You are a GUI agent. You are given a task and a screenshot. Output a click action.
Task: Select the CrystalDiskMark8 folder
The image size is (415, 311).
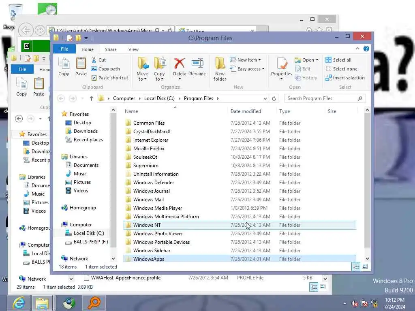pyautogui.click(x=240, y=132)
